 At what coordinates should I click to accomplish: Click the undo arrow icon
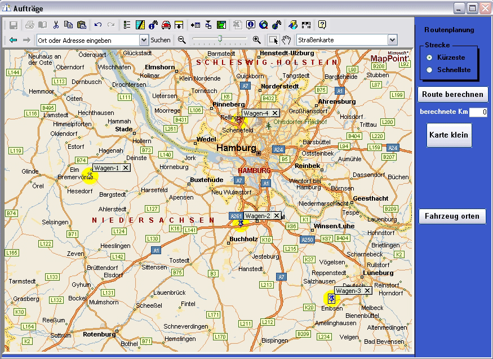point(98,25)
